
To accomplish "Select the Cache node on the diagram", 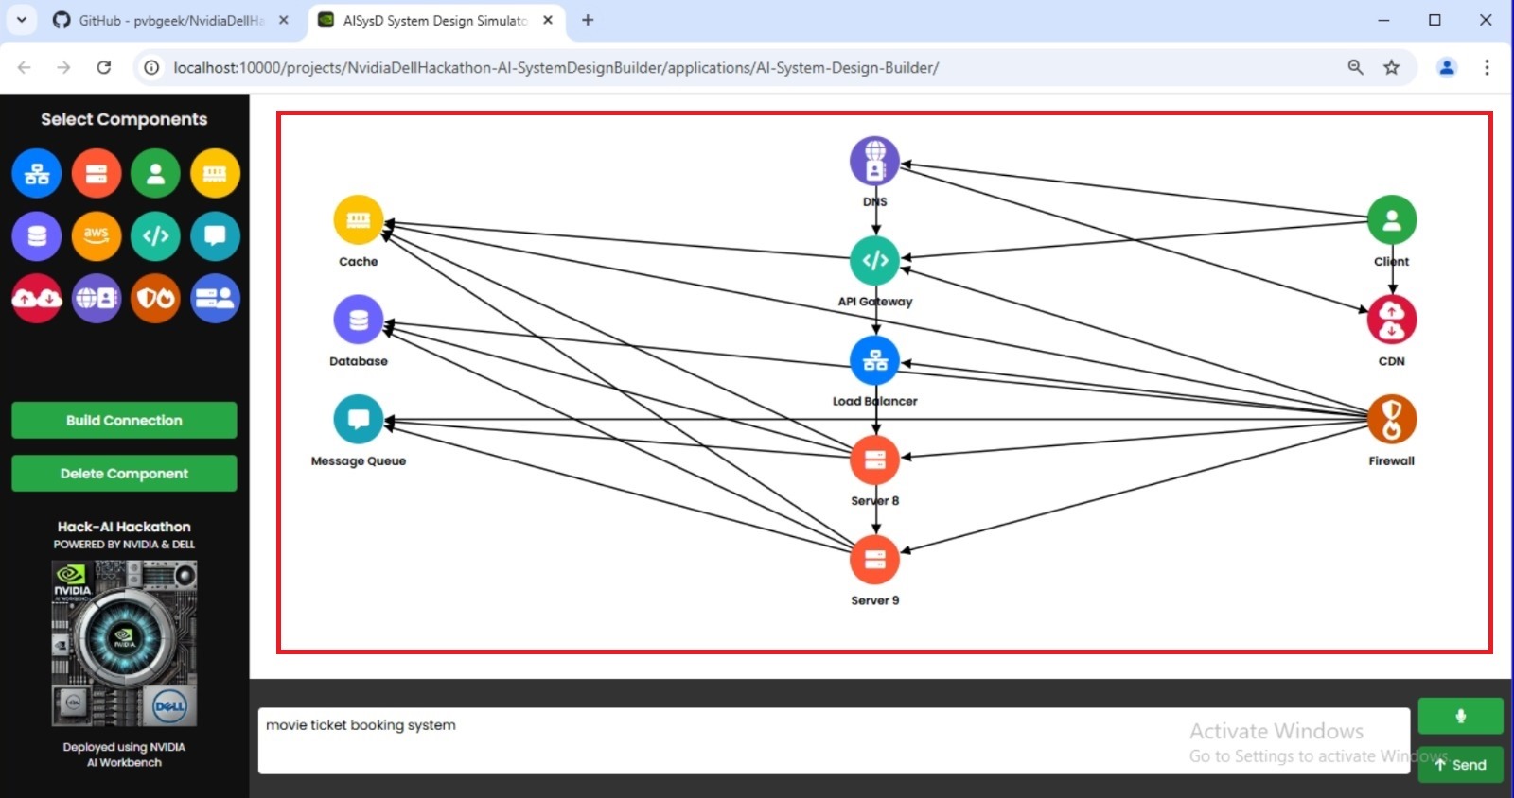I will coord(359,220).
